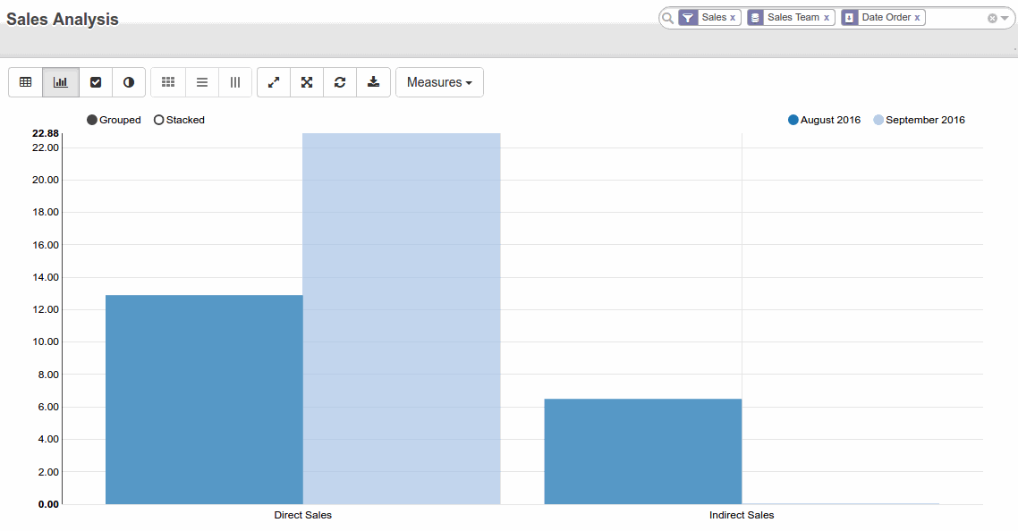The width and height of the screenshot is (1018, 531).
Task: Click Direct Sales September 2016 bar
Action: pos(402,319)
